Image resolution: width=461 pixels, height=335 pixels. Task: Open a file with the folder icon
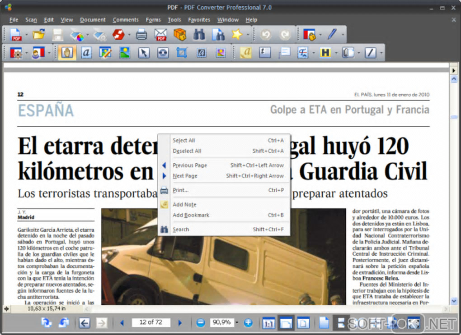coord(38,34)
